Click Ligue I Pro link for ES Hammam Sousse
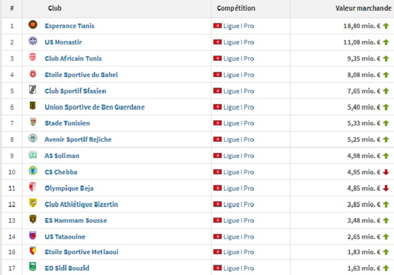The height and width of the screenshot is (275, 394). 239,220
